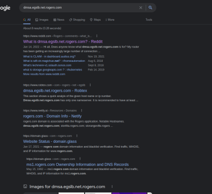Click the 'Feb 14, 2019' date
The image size is (212, 194).
[x=96, y=70]
